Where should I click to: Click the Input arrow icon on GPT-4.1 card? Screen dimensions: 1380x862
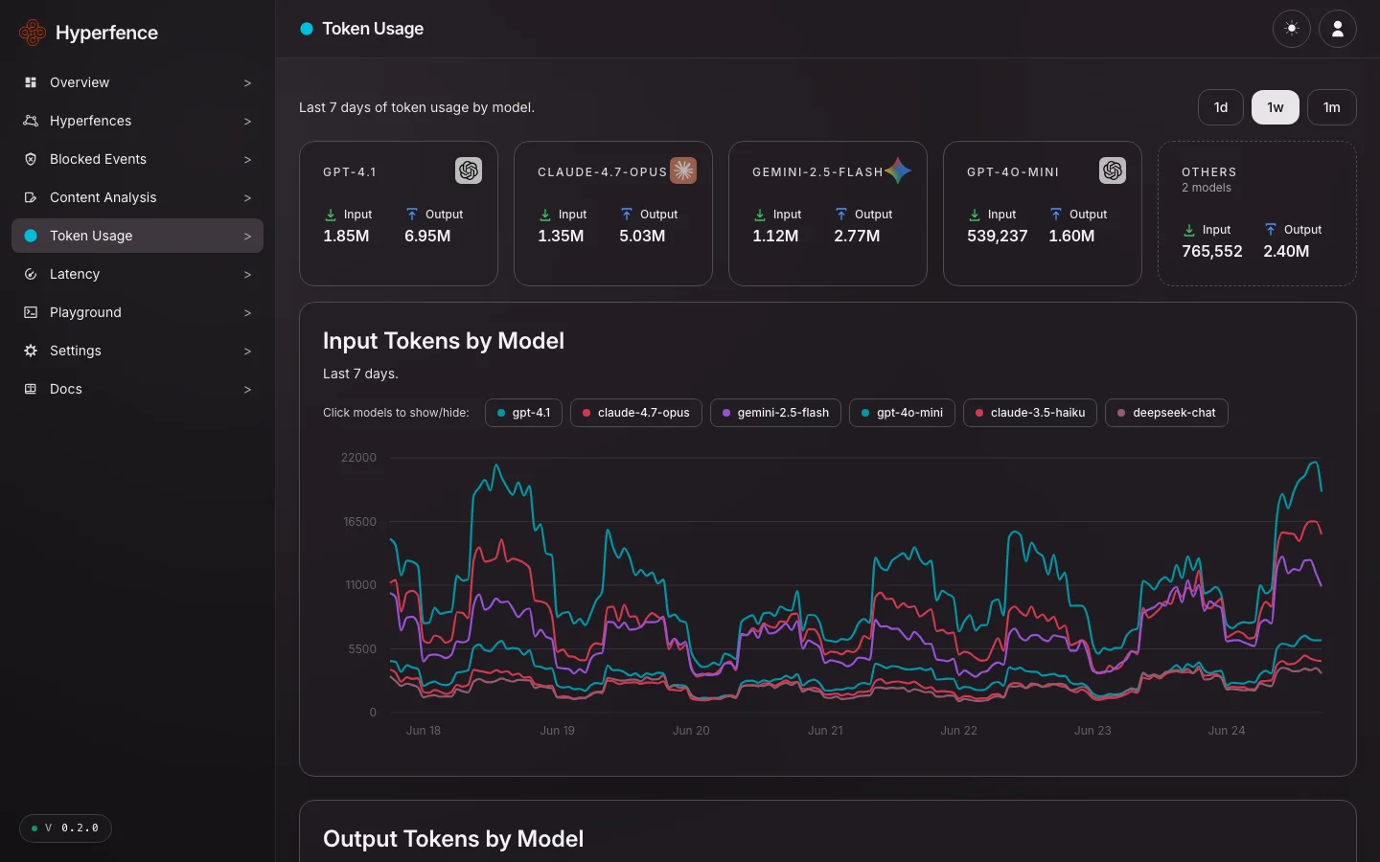331,215
